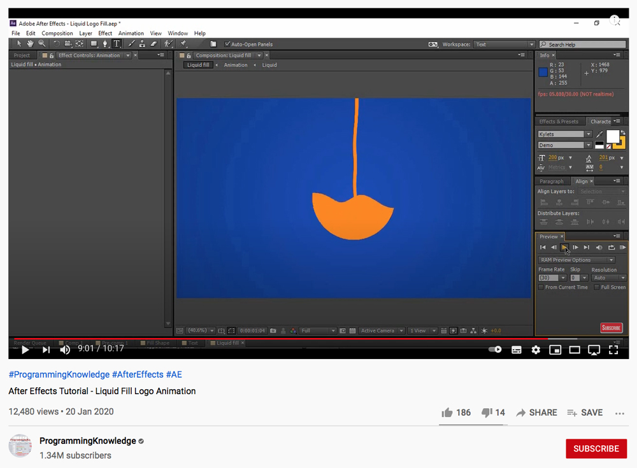Toggle audio mute in the Preview panel
This screenshot has width=637, height=468.
point(599,248)
